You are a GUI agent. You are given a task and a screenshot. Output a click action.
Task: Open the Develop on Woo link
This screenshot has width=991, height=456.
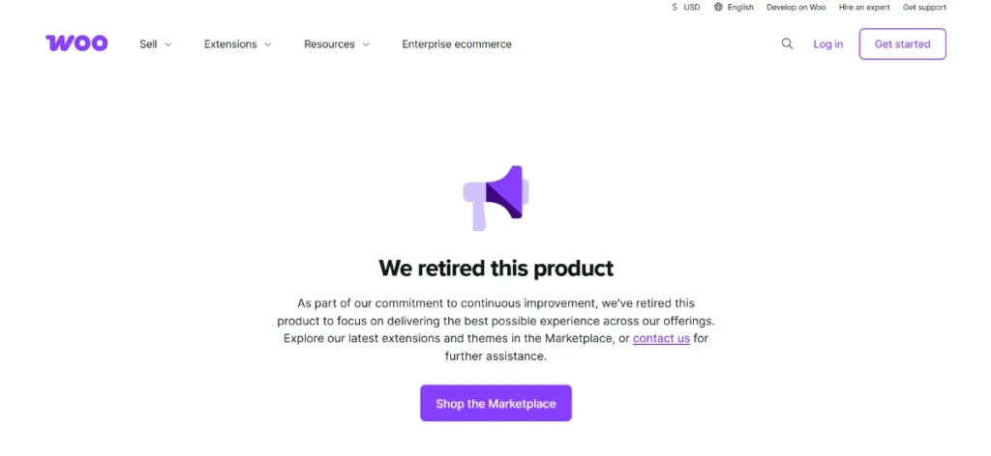click(796, 8)
